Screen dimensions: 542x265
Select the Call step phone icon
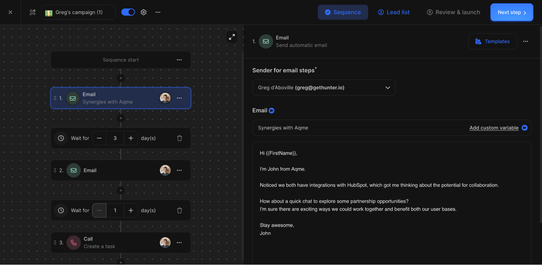pyautogui.click(x=74, y=243)
